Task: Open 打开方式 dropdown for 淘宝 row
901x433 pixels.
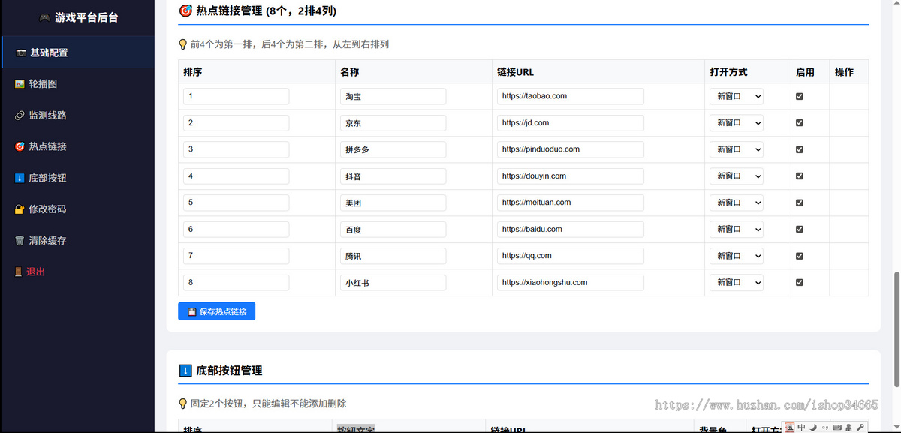Action: (x=737, y=96)
